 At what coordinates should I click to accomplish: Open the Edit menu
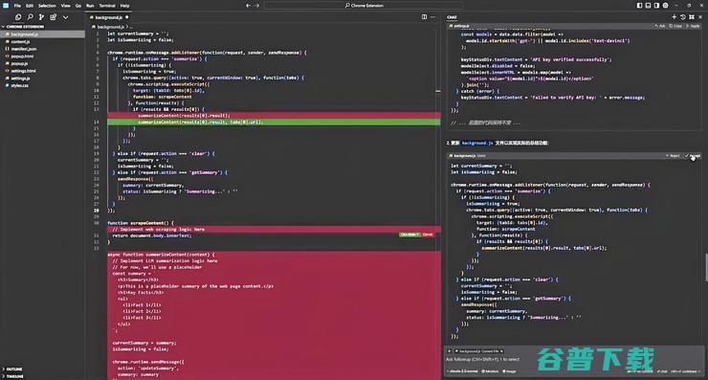click(30, 6)
